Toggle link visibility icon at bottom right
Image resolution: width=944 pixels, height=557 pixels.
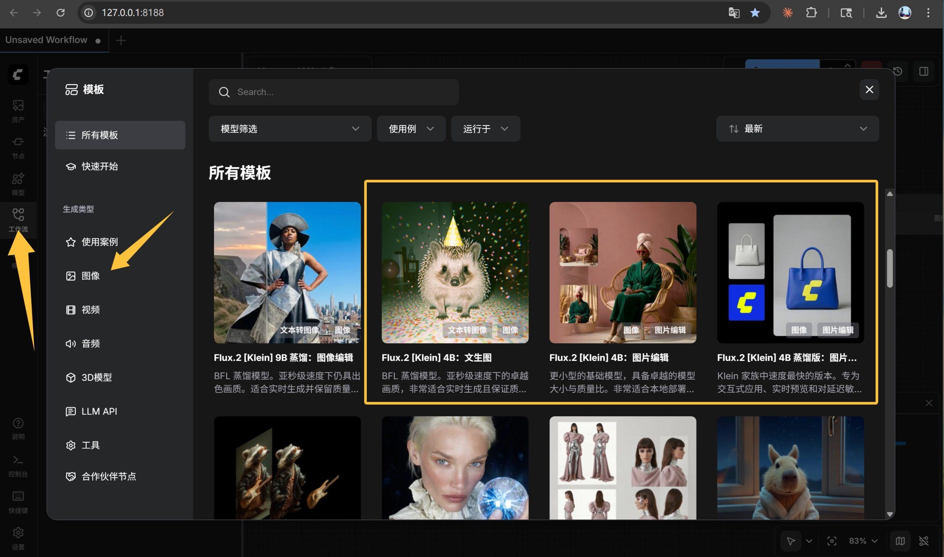pyautogui.click(x=924, y=541)
